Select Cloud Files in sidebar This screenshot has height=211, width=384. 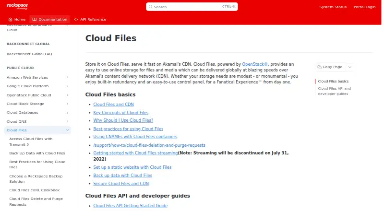17,130
